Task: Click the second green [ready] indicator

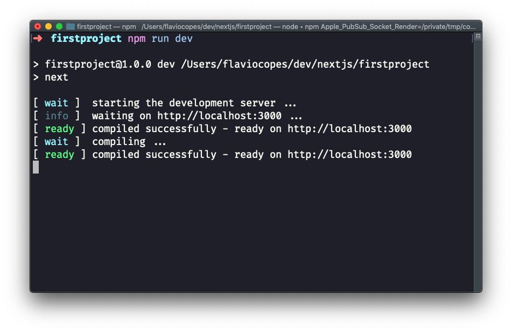Action: coord(59,154)
